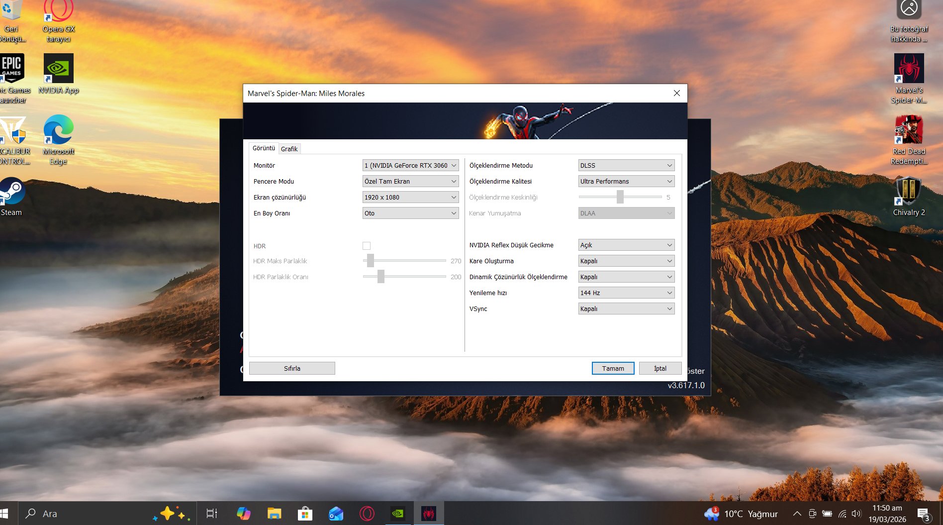Select the Steam desktop icon
The height and width of the screenshot is (525, 943).
[x=11, y=197]
